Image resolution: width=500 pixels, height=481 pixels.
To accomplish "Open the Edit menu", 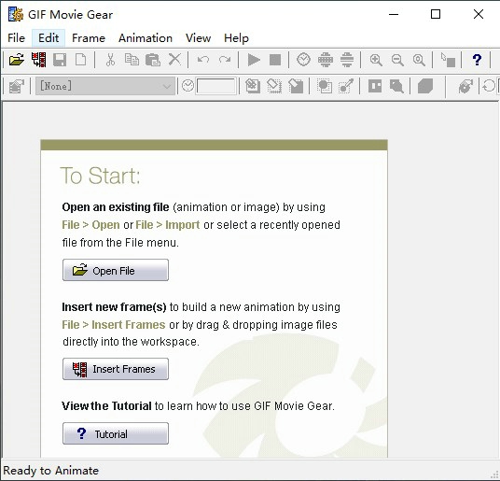I will point(49,38).
